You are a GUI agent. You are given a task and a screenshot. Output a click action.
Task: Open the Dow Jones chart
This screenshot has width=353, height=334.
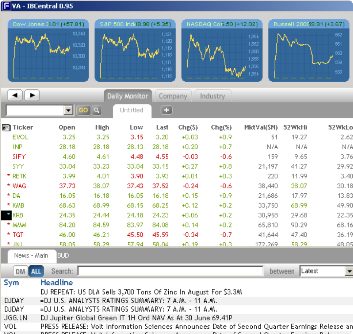(48, 50)
